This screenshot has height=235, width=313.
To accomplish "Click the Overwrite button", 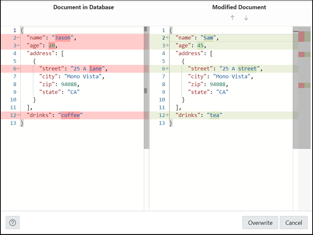I will click(x=260, y=223).
